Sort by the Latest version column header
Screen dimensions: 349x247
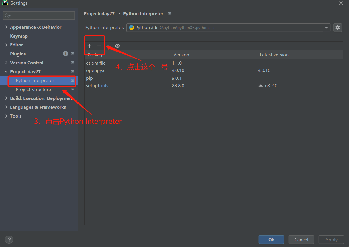[x=300, y=55]
